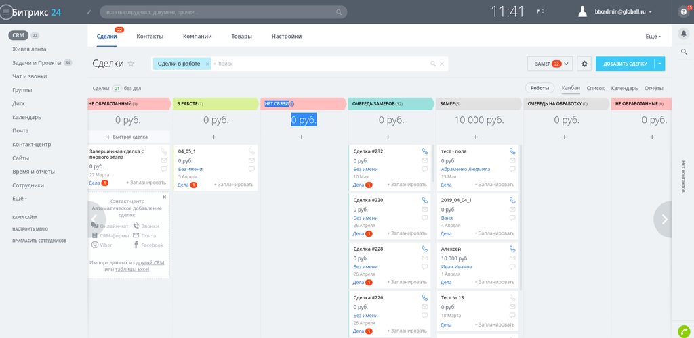Open Живая лента in sidebar
Image resolution: width=694 pixels, height=338 pixels.
29,49
